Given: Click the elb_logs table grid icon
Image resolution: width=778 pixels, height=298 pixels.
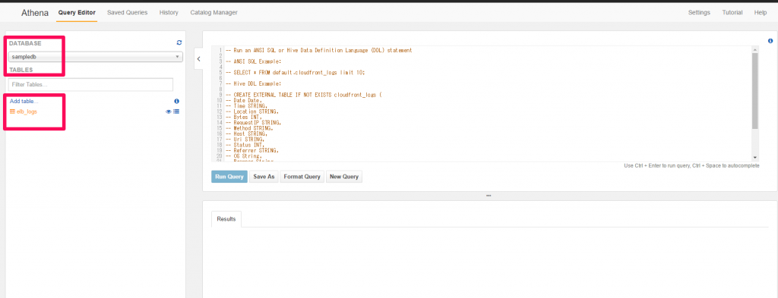Looking at the screenshot, I should click(x=12, y=112).
